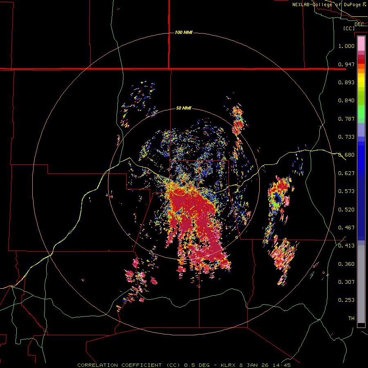Viewport: 368px width, 368px height.
Task: Click the [CC] scale heading
Action: 349,28
